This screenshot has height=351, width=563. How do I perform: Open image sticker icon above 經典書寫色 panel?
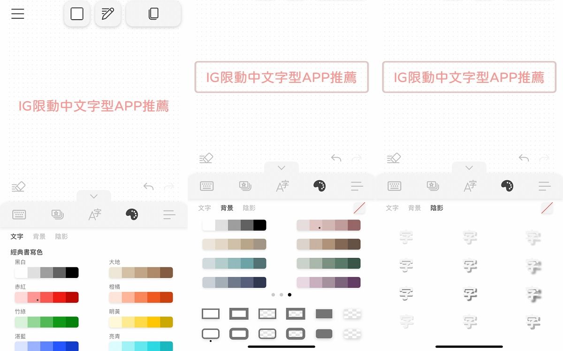click(x=57, y=214)
